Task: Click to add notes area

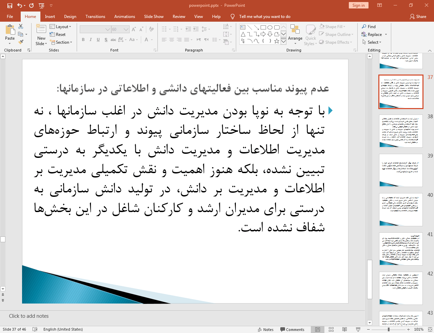Action: 182,316
